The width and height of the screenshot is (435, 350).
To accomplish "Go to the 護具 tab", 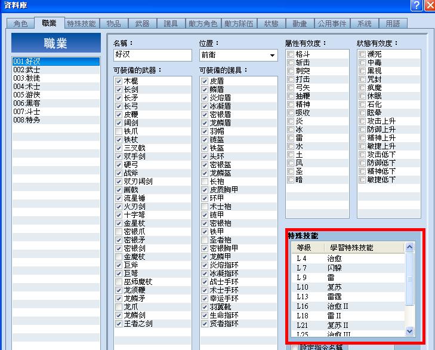I will click(x=171, y=23).
